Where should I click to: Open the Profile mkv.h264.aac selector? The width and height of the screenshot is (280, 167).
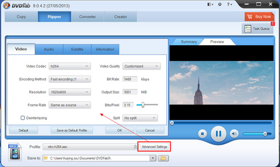(x=90, y=147)
